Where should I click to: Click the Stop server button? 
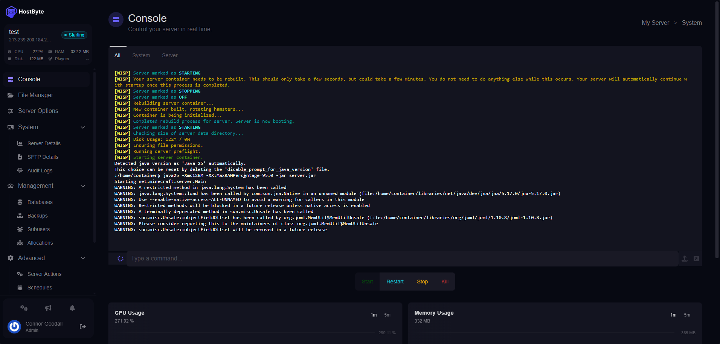point(423,282)
